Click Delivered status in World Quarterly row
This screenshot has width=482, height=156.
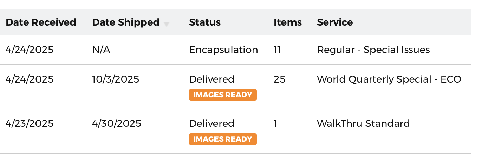(212, 79)
